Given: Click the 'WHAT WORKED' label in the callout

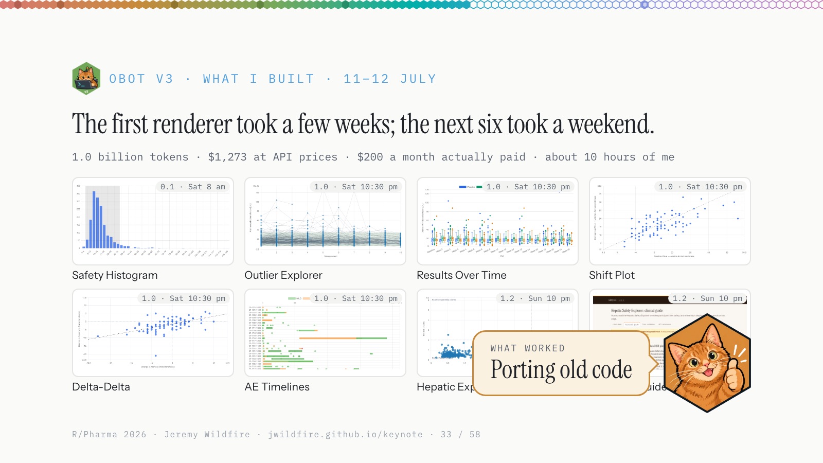Looking at the screenshot, I should tap(528, 348).
